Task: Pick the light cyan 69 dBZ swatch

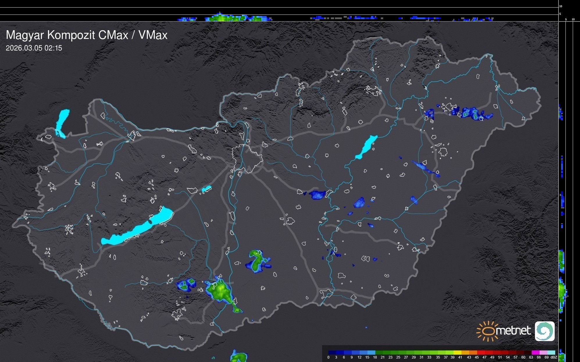Action: (551, 352)
